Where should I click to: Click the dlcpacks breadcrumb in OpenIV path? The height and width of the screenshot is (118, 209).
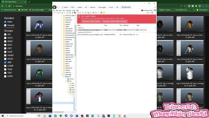coord(93,7)
